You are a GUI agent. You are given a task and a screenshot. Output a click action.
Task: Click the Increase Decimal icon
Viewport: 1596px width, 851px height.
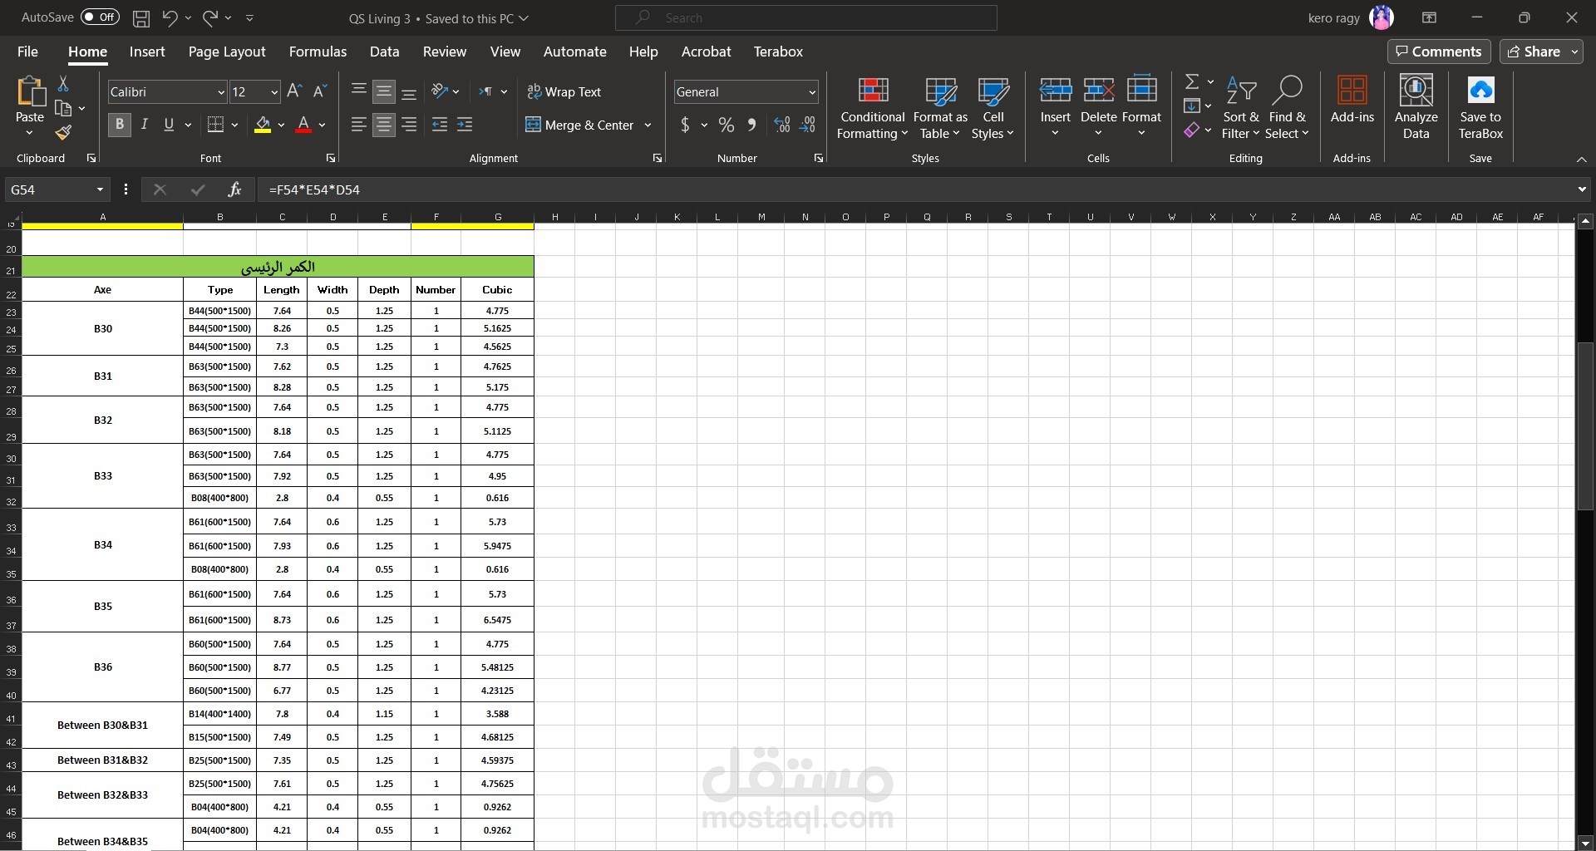tap(781, 125)
